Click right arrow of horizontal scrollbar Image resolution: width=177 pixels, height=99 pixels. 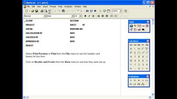coord(150,97)
